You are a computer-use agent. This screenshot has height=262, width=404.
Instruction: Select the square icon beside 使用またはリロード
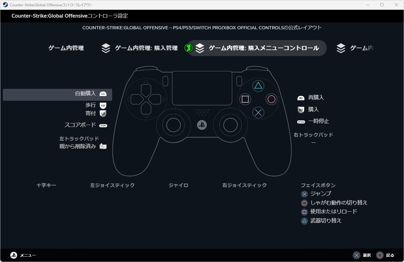click(x=304, y=212)
